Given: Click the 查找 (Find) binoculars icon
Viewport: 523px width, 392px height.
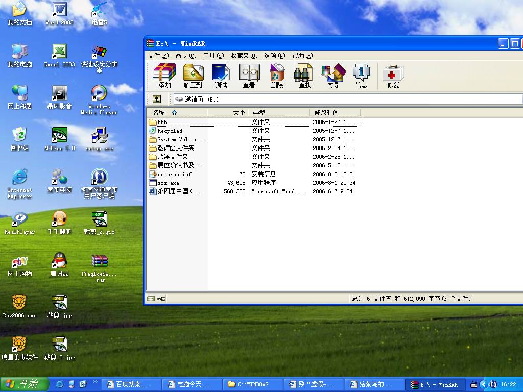Looking at the screenshot, I should pos(305,76).
